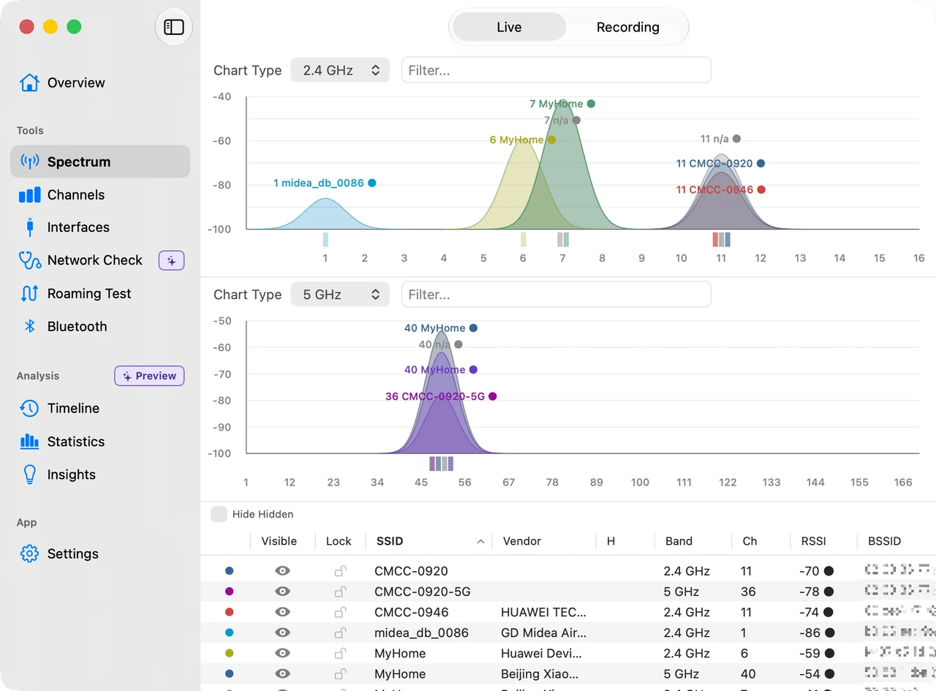
Task: Open Settings gear icon
Action: point(29,554)
